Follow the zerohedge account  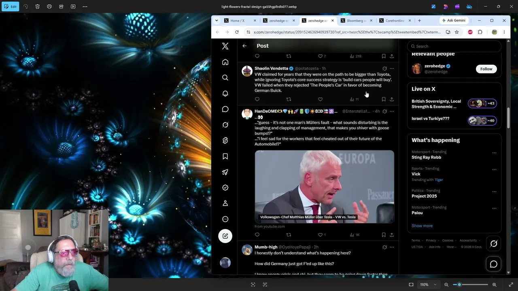click(486, 69)
